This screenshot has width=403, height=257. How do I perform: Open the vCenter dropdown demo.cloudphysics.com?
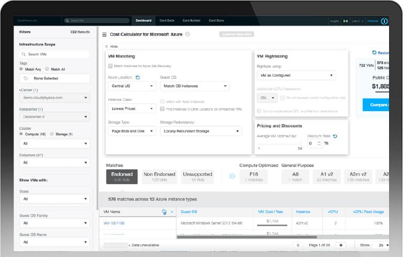tap(55, 98)
